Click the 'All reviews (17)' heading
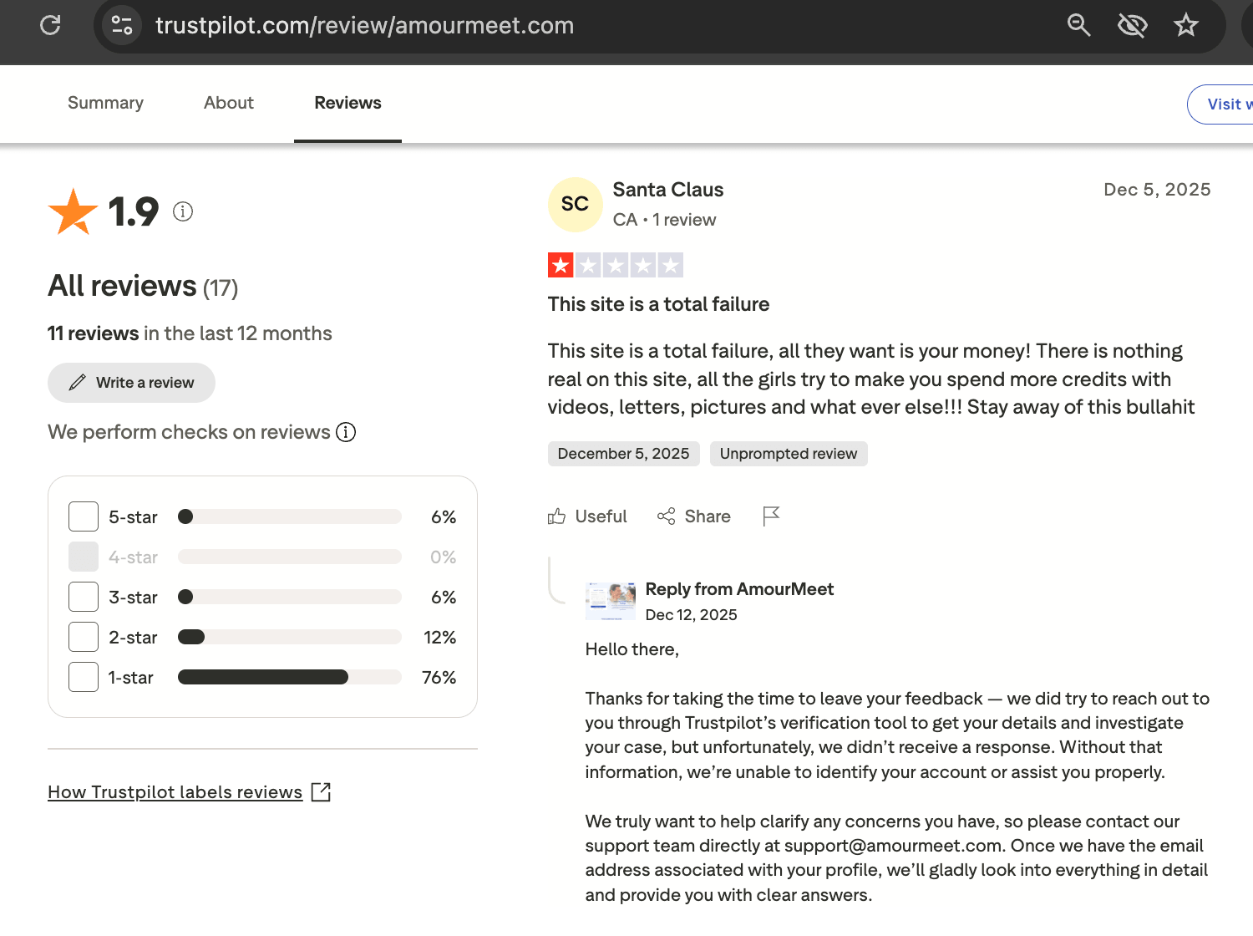Image resolution: width=1253 pixels, height=936 pixels. pyautogui.click(x=143, y=287)
